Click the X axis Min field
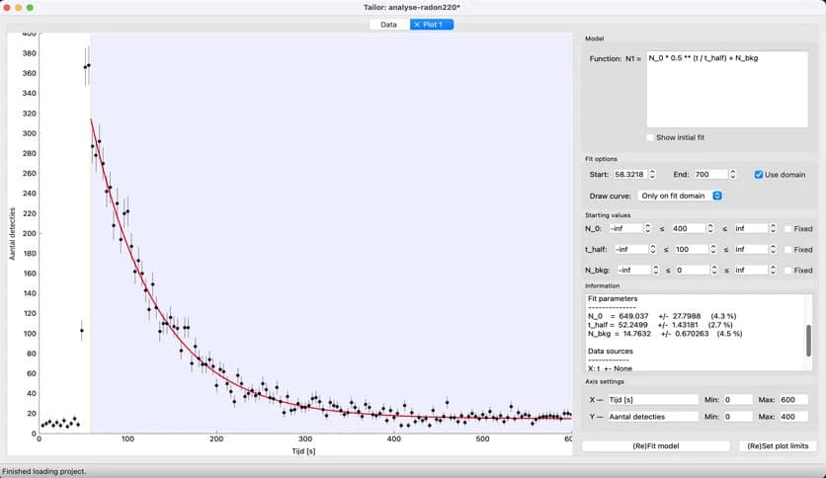This screenshot has height=478, width=826. coord(738,400)
